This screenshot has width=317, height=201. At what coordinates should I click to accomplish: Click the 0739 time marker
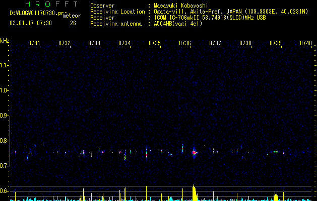pos(276,43)
